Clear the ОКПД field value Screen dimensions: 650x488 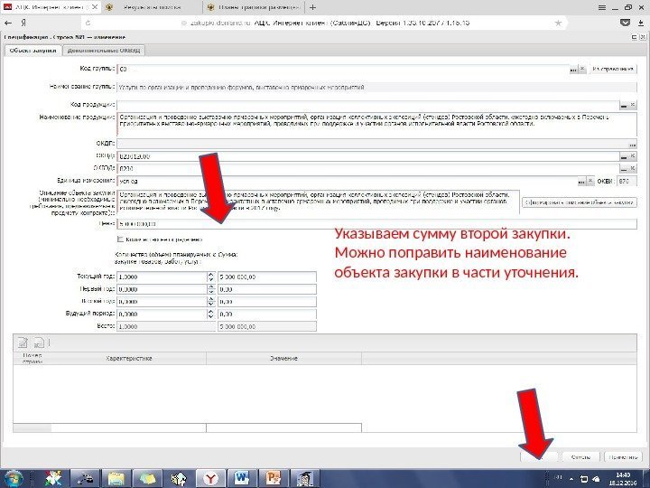633,156
